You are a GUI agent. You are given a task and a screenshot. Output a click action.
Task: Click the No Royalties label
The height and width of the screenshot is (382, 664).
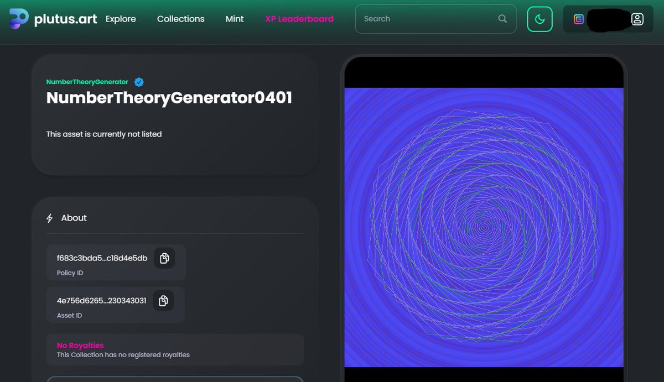click(x=80, y=346)
